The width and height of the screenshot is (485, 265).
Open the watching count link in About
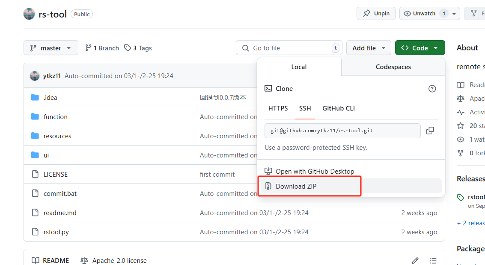click(x=470, y=140)
